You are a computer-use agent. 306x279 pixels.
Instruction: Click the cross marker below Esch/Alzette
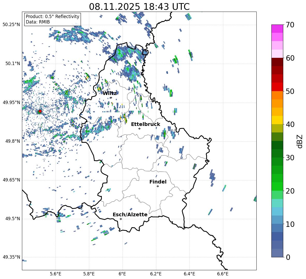tap(121, 219)
